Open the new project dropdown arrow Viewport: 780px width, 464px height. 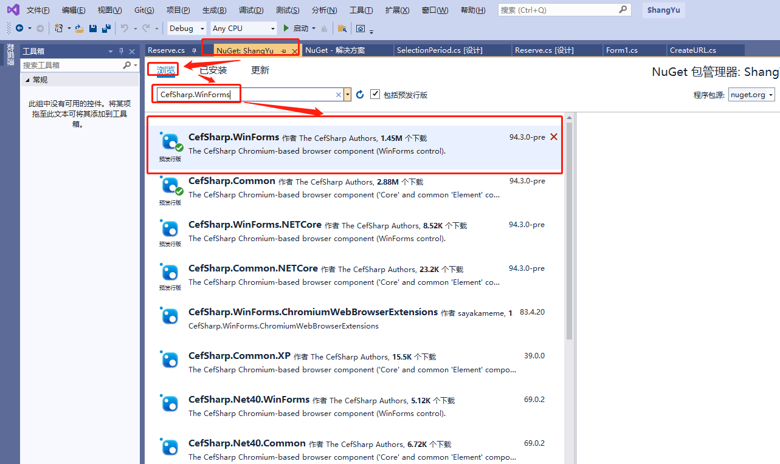pyautogui.click(x=69, y=29)
